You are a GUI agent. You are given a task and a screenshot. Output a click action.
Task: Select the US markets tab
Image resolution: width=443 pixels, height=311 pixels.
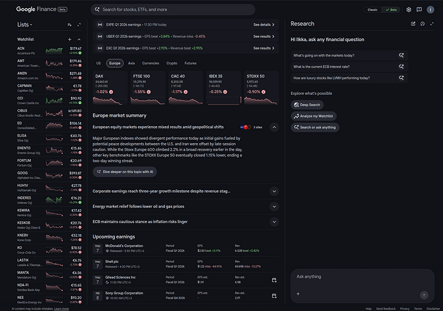(x=98, y=63)
